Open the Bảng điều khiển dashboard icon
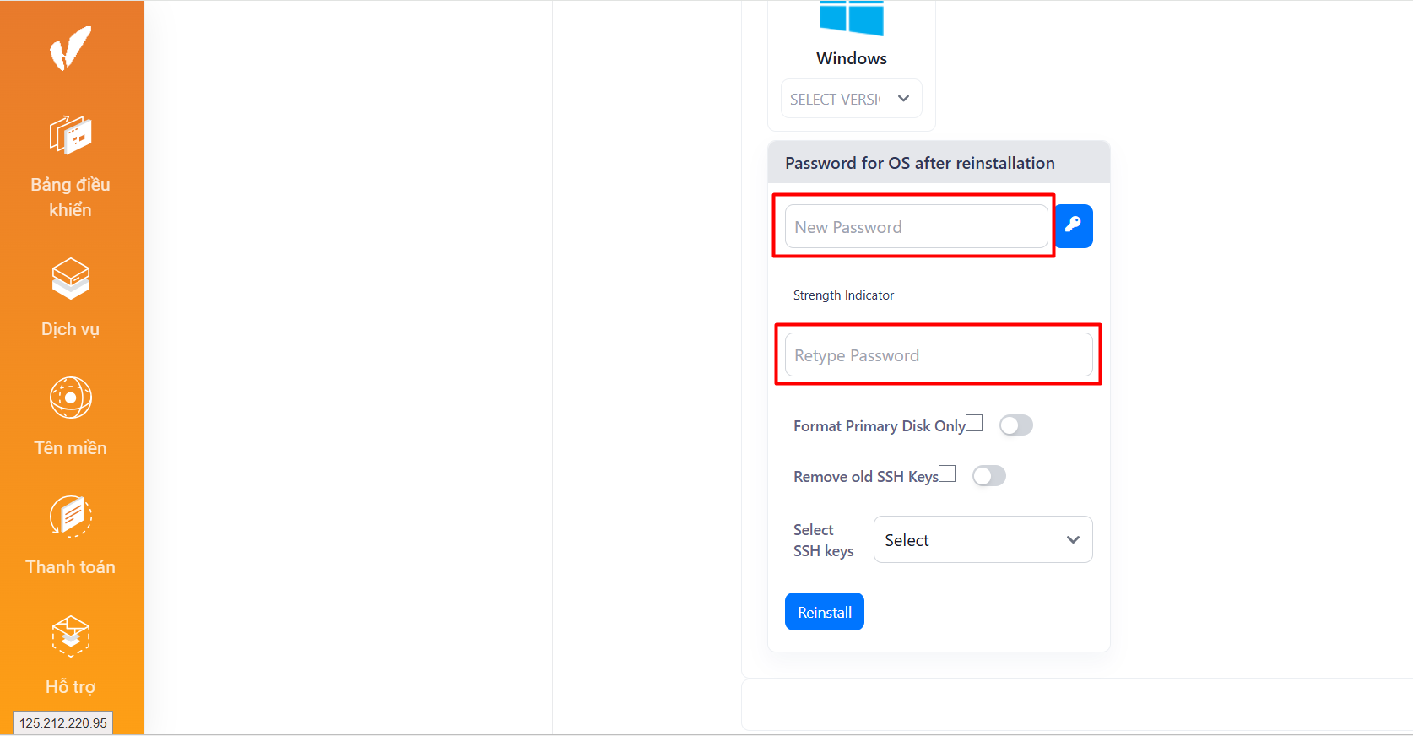This screenshot has height=736, width=1413. (70, 135)
